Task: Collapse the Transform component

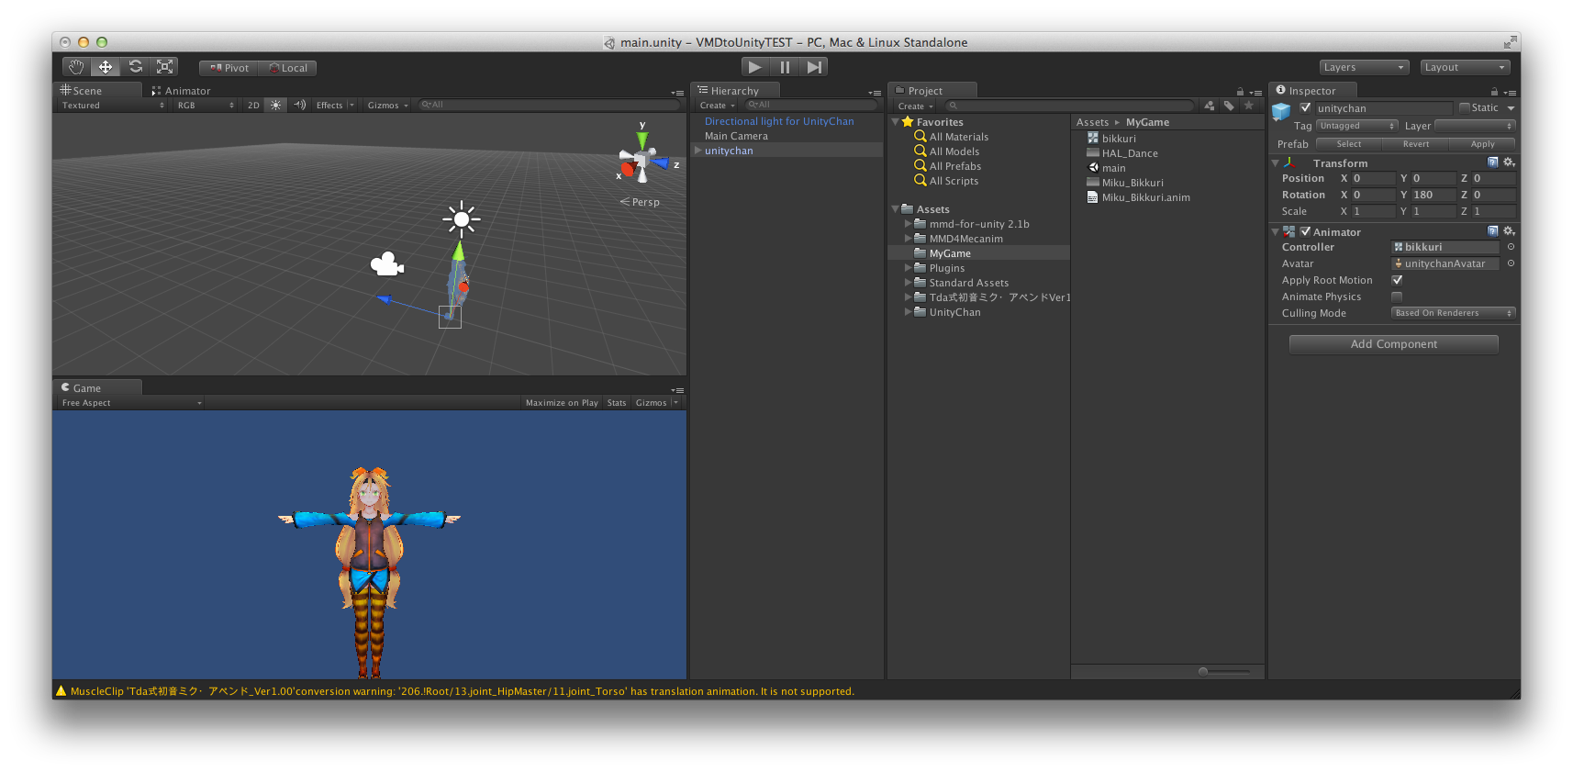Action: (x=1276, y=163)
